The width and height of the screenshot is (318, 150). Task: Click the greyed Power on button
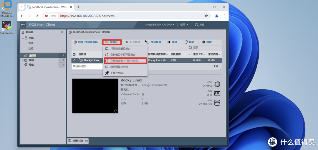point(133,42)
